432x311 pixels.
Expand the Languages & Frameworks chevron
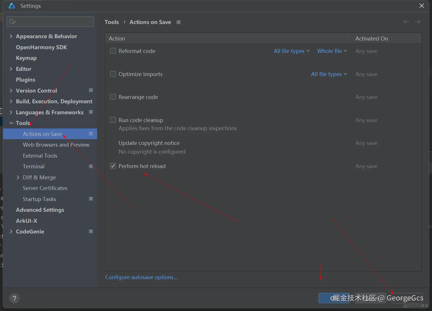(11, 112)
